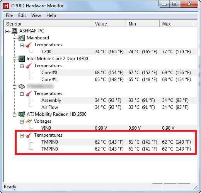Collapse the Mainboard node
The height and width of the screenshot is (193, 201).
click(x=15, y=38)
